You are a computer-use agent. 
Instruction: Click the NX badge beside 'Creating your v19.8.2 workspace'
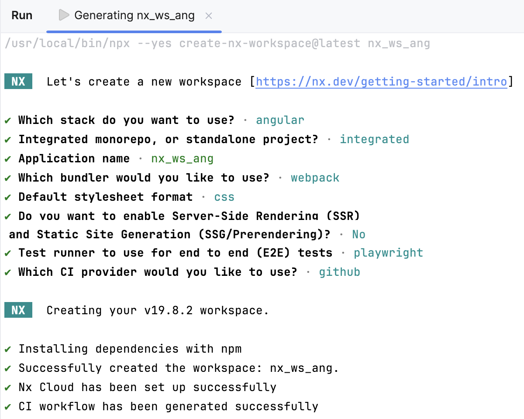tap(18, 310)
